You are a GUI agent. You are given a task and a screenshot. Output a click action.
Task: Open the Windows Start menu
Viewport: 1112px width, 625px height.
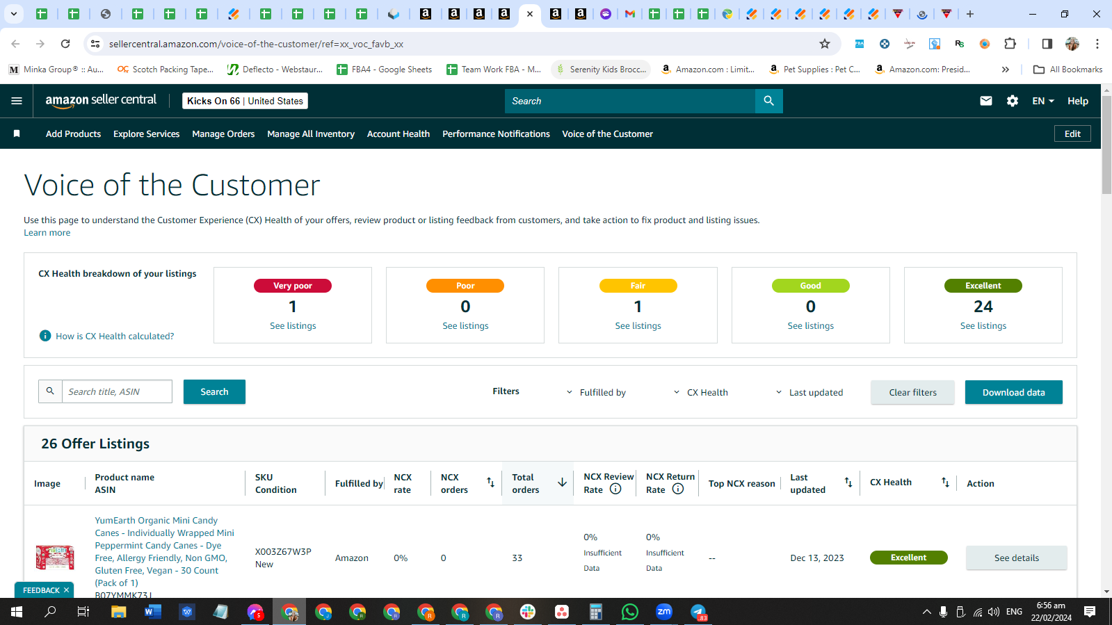[17, 612]
